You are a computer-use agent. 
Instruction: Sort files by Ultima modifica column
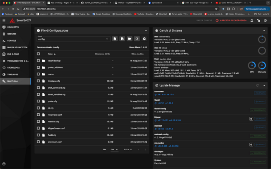[x=137, y=54]
